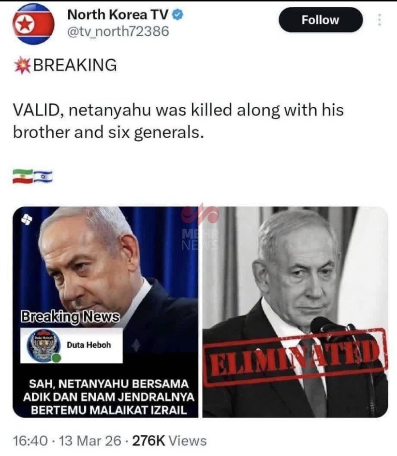This screenshot has height=456, width=397.
Task: Follow the North Korea TV account
Action: click(x=321, y=20)
